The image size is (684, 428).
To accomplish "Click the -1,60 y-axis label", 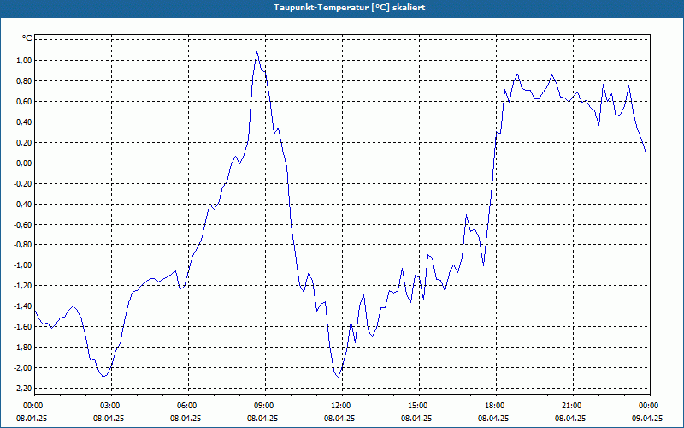I will point(24,327).
